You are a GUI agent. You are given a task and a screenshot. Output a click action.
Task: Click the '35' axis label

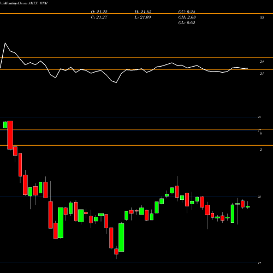[262, 17]
